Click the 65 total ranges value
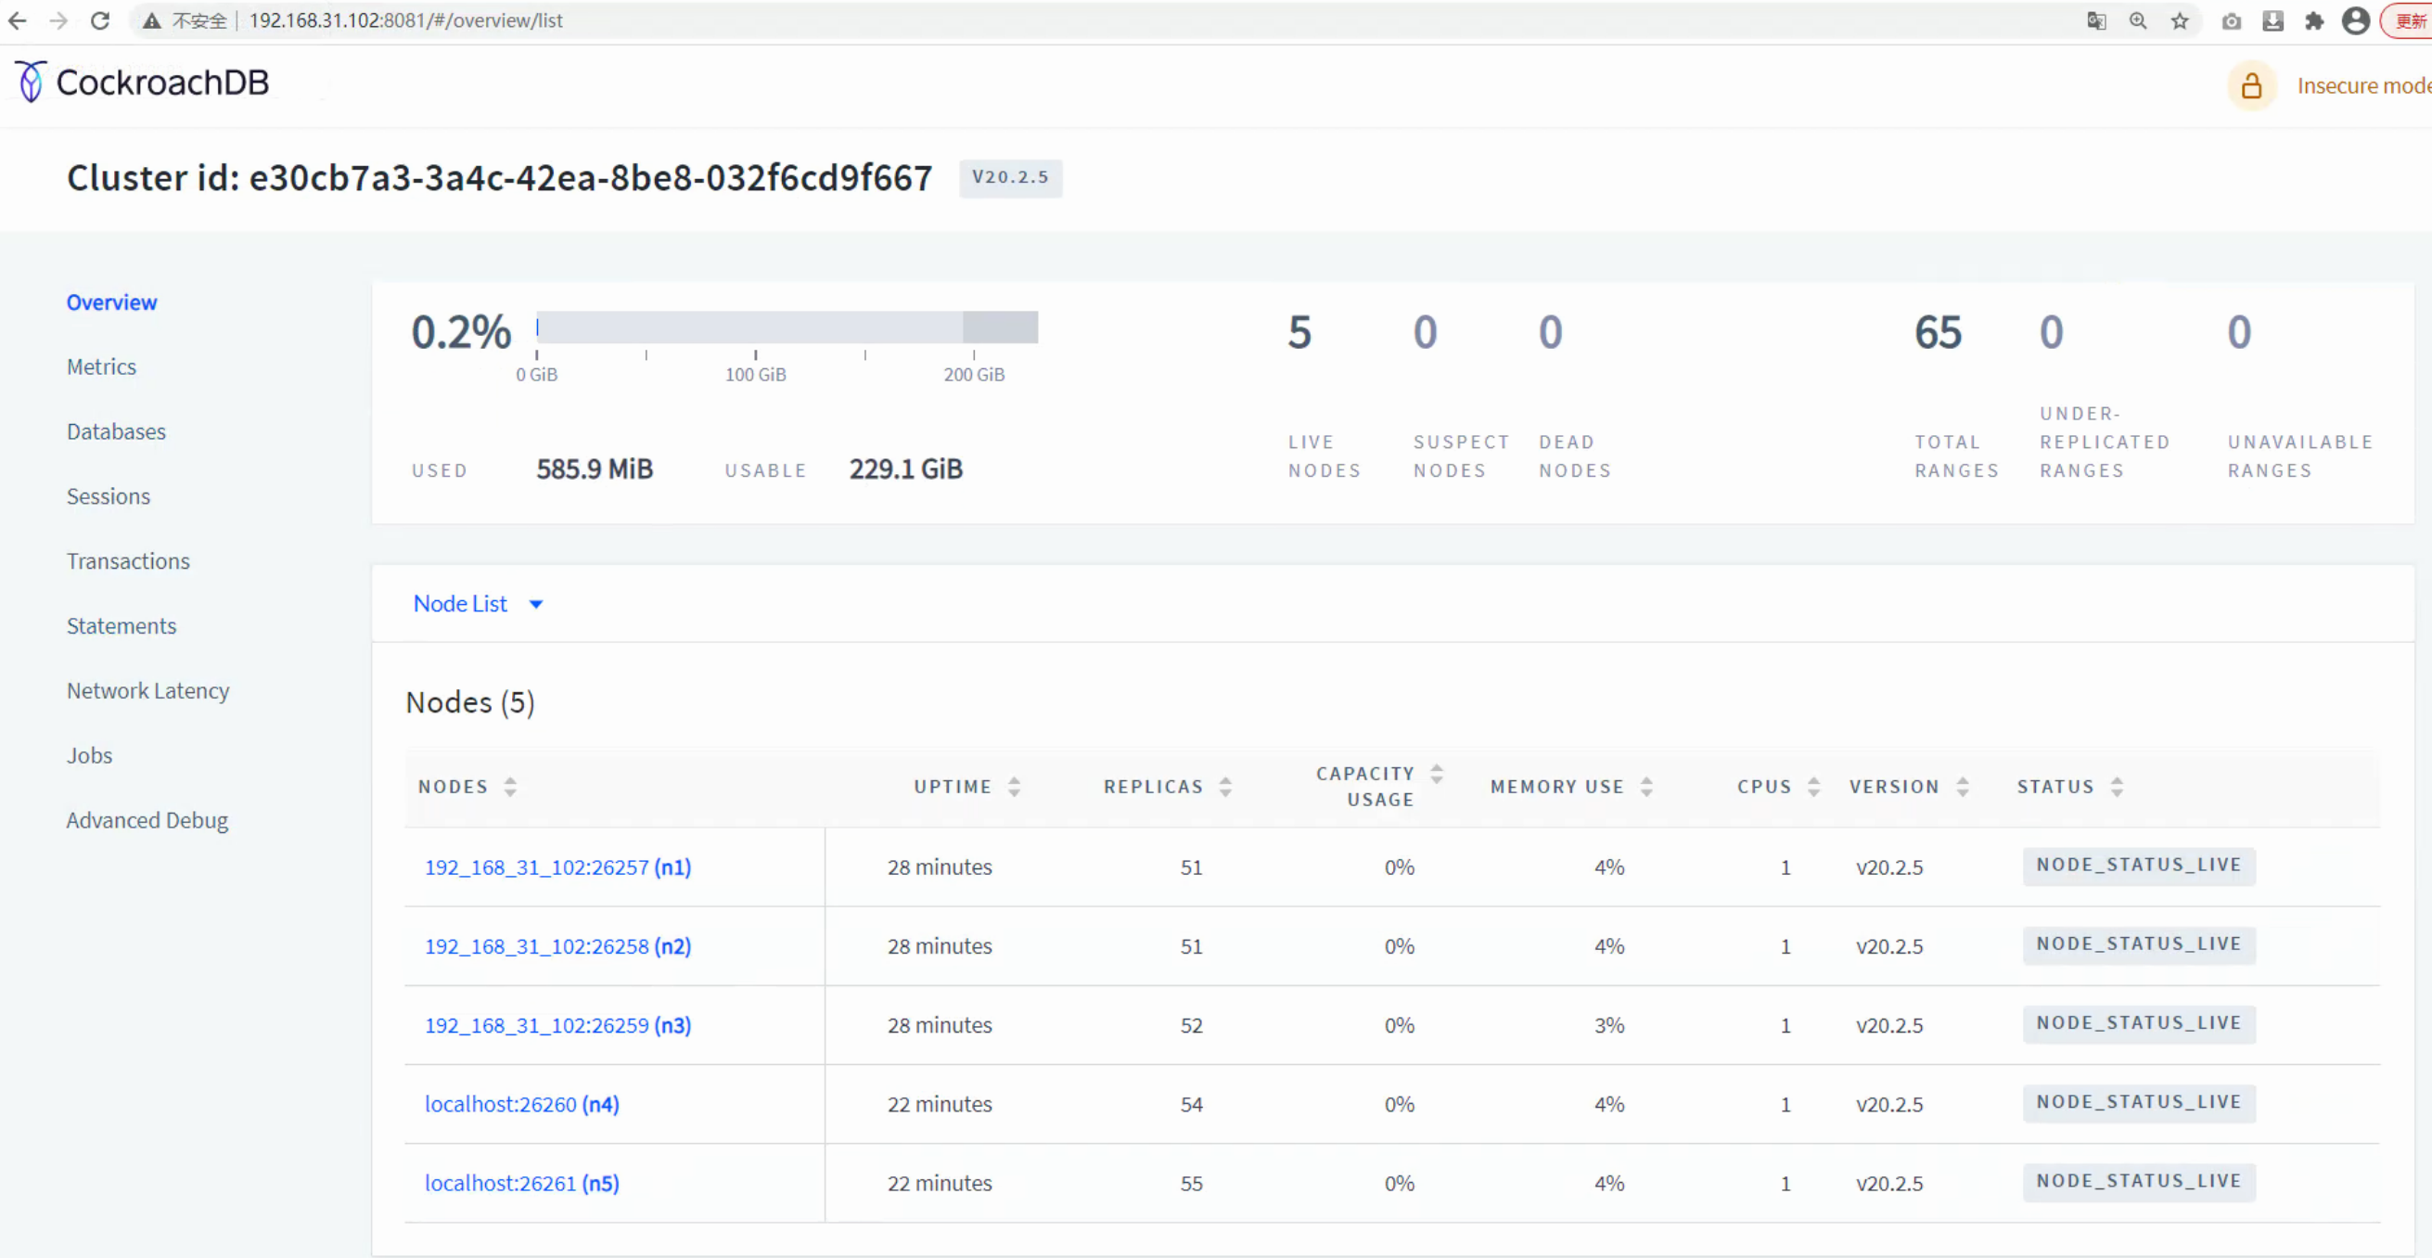The width and height of the screenshot is (2432, 1258). (1938, 332)
